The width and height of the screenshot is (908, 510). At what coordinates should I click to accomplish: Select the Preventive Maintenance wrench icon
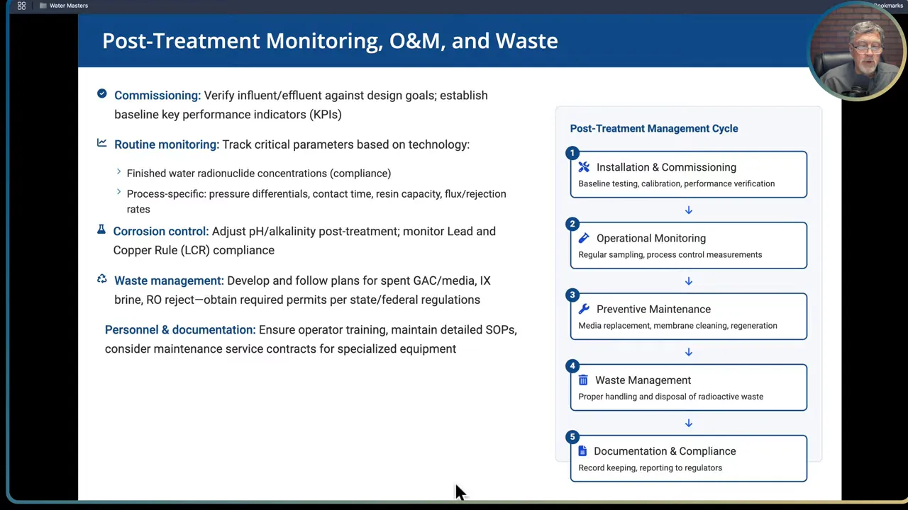[x=583, y=309]
